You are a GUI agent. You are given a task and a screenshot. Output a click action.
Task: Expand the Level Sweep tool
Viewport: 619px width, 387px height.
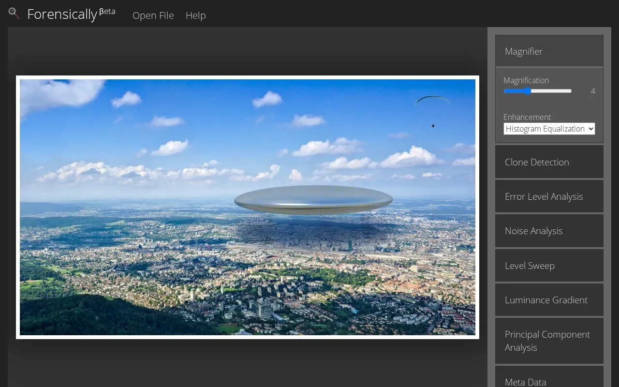coord(549,266)
